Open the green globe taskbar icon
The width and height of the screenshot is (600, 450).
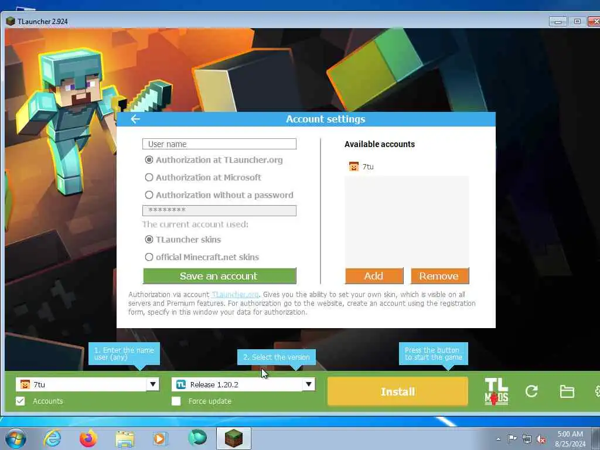click(x=197, y=438)
